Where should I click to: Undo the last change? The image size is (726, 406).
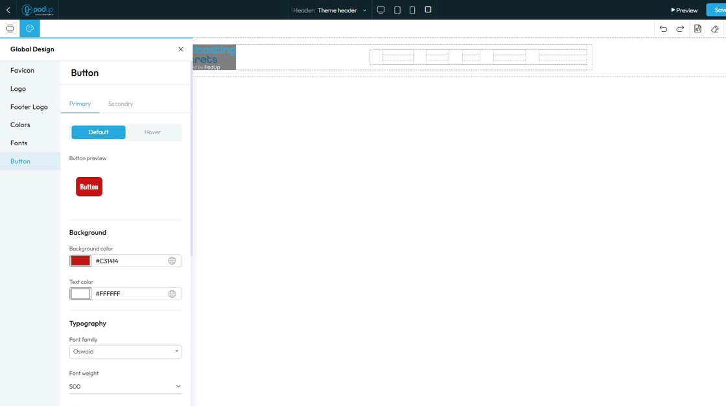point(663,29)
